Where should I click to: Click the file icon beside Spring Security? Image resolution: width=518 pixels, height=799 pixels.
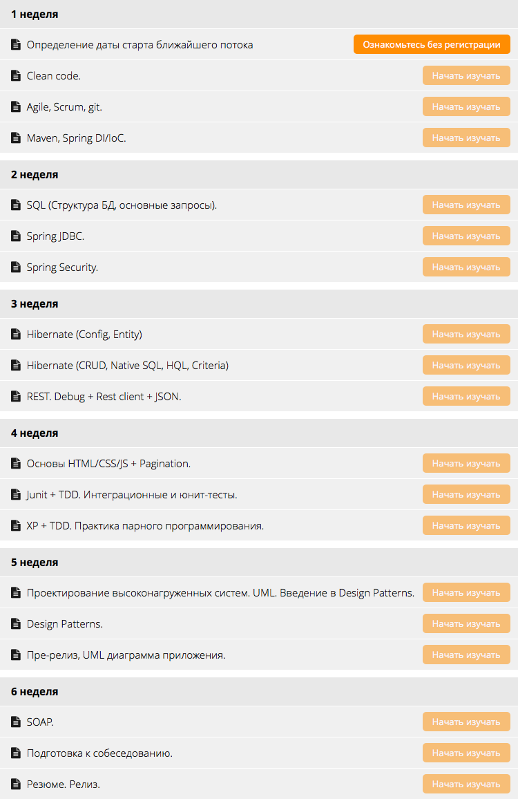pyautogui.click(x=16, y=267)
